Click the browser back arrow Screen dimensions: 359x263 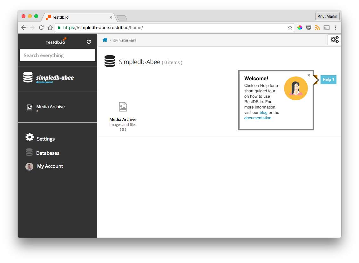point(24,28)
